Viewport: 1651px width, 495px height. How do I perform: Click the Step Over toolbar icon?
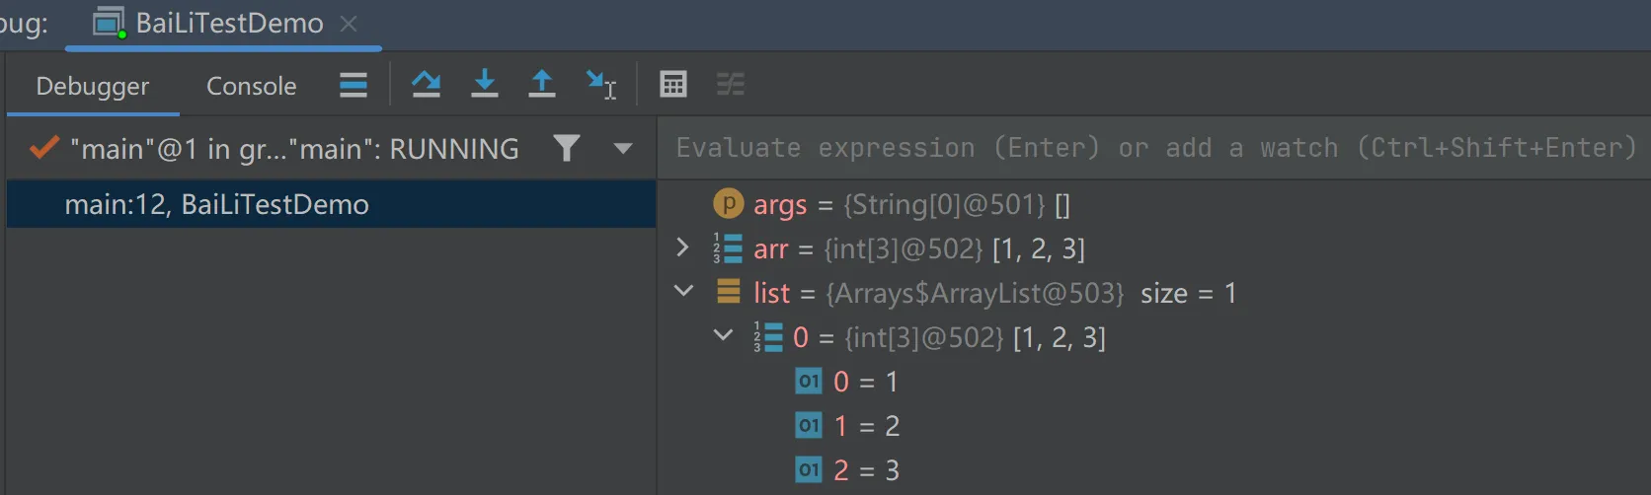(x=426, y=85)
